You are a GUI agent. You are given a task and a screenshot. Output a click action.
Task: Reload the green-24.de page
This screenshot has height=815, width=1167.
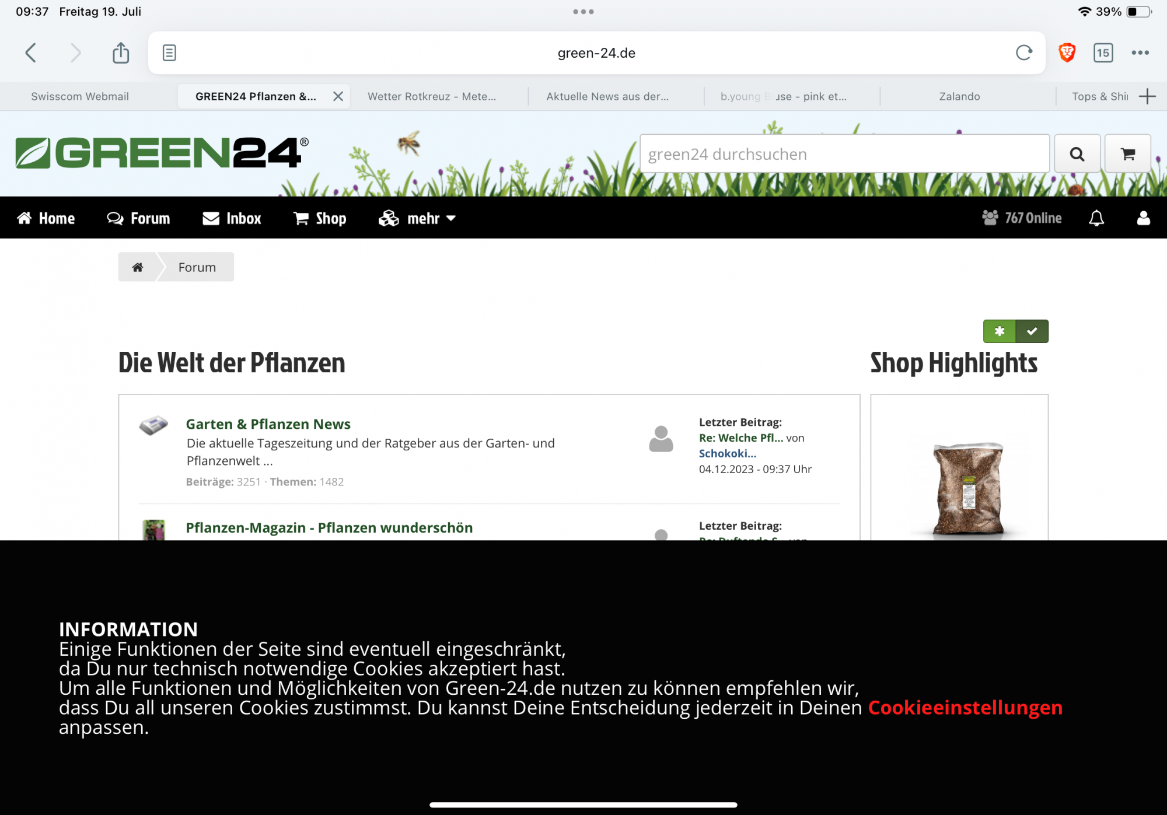[1023, 53]
